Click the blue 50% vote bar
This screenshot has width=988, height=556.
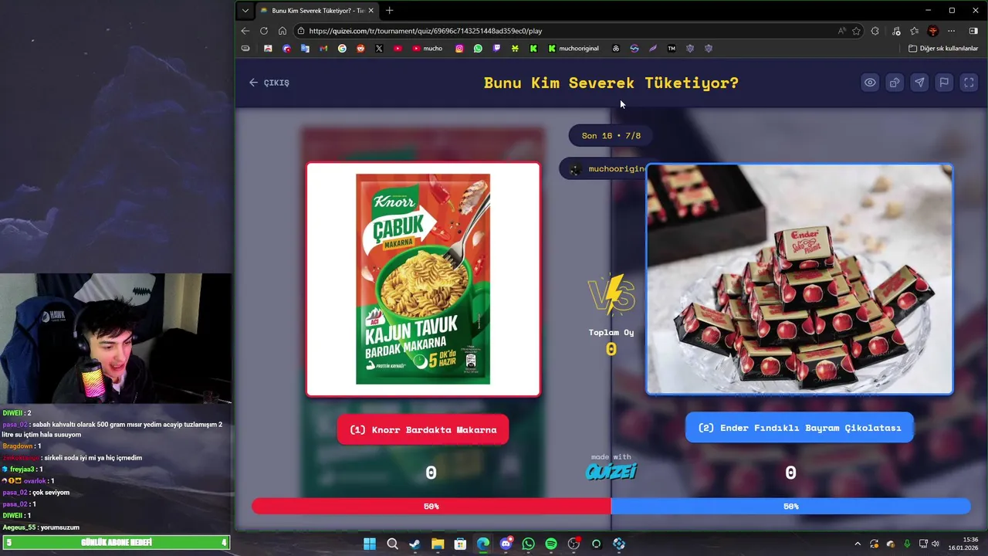790,507
